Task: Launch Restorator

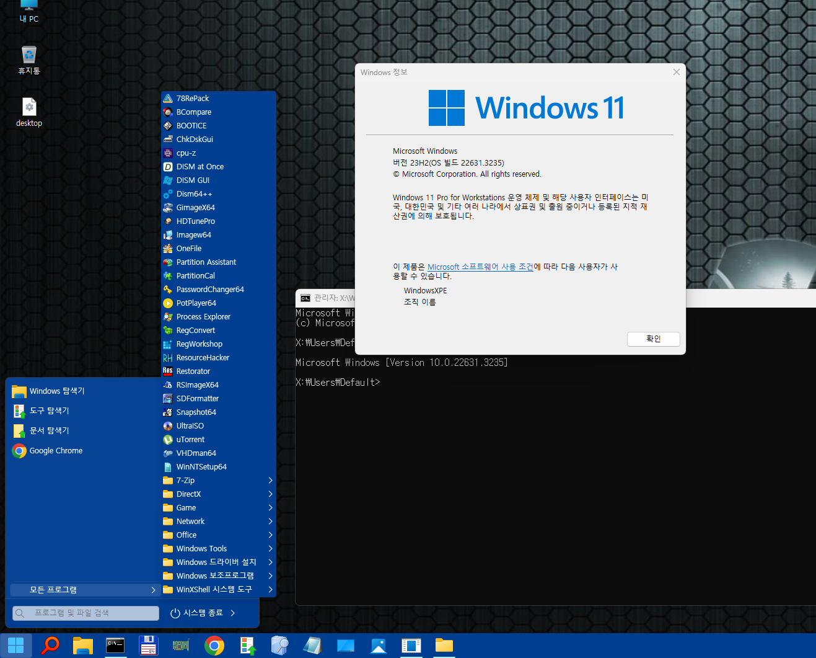Action: 218,371
